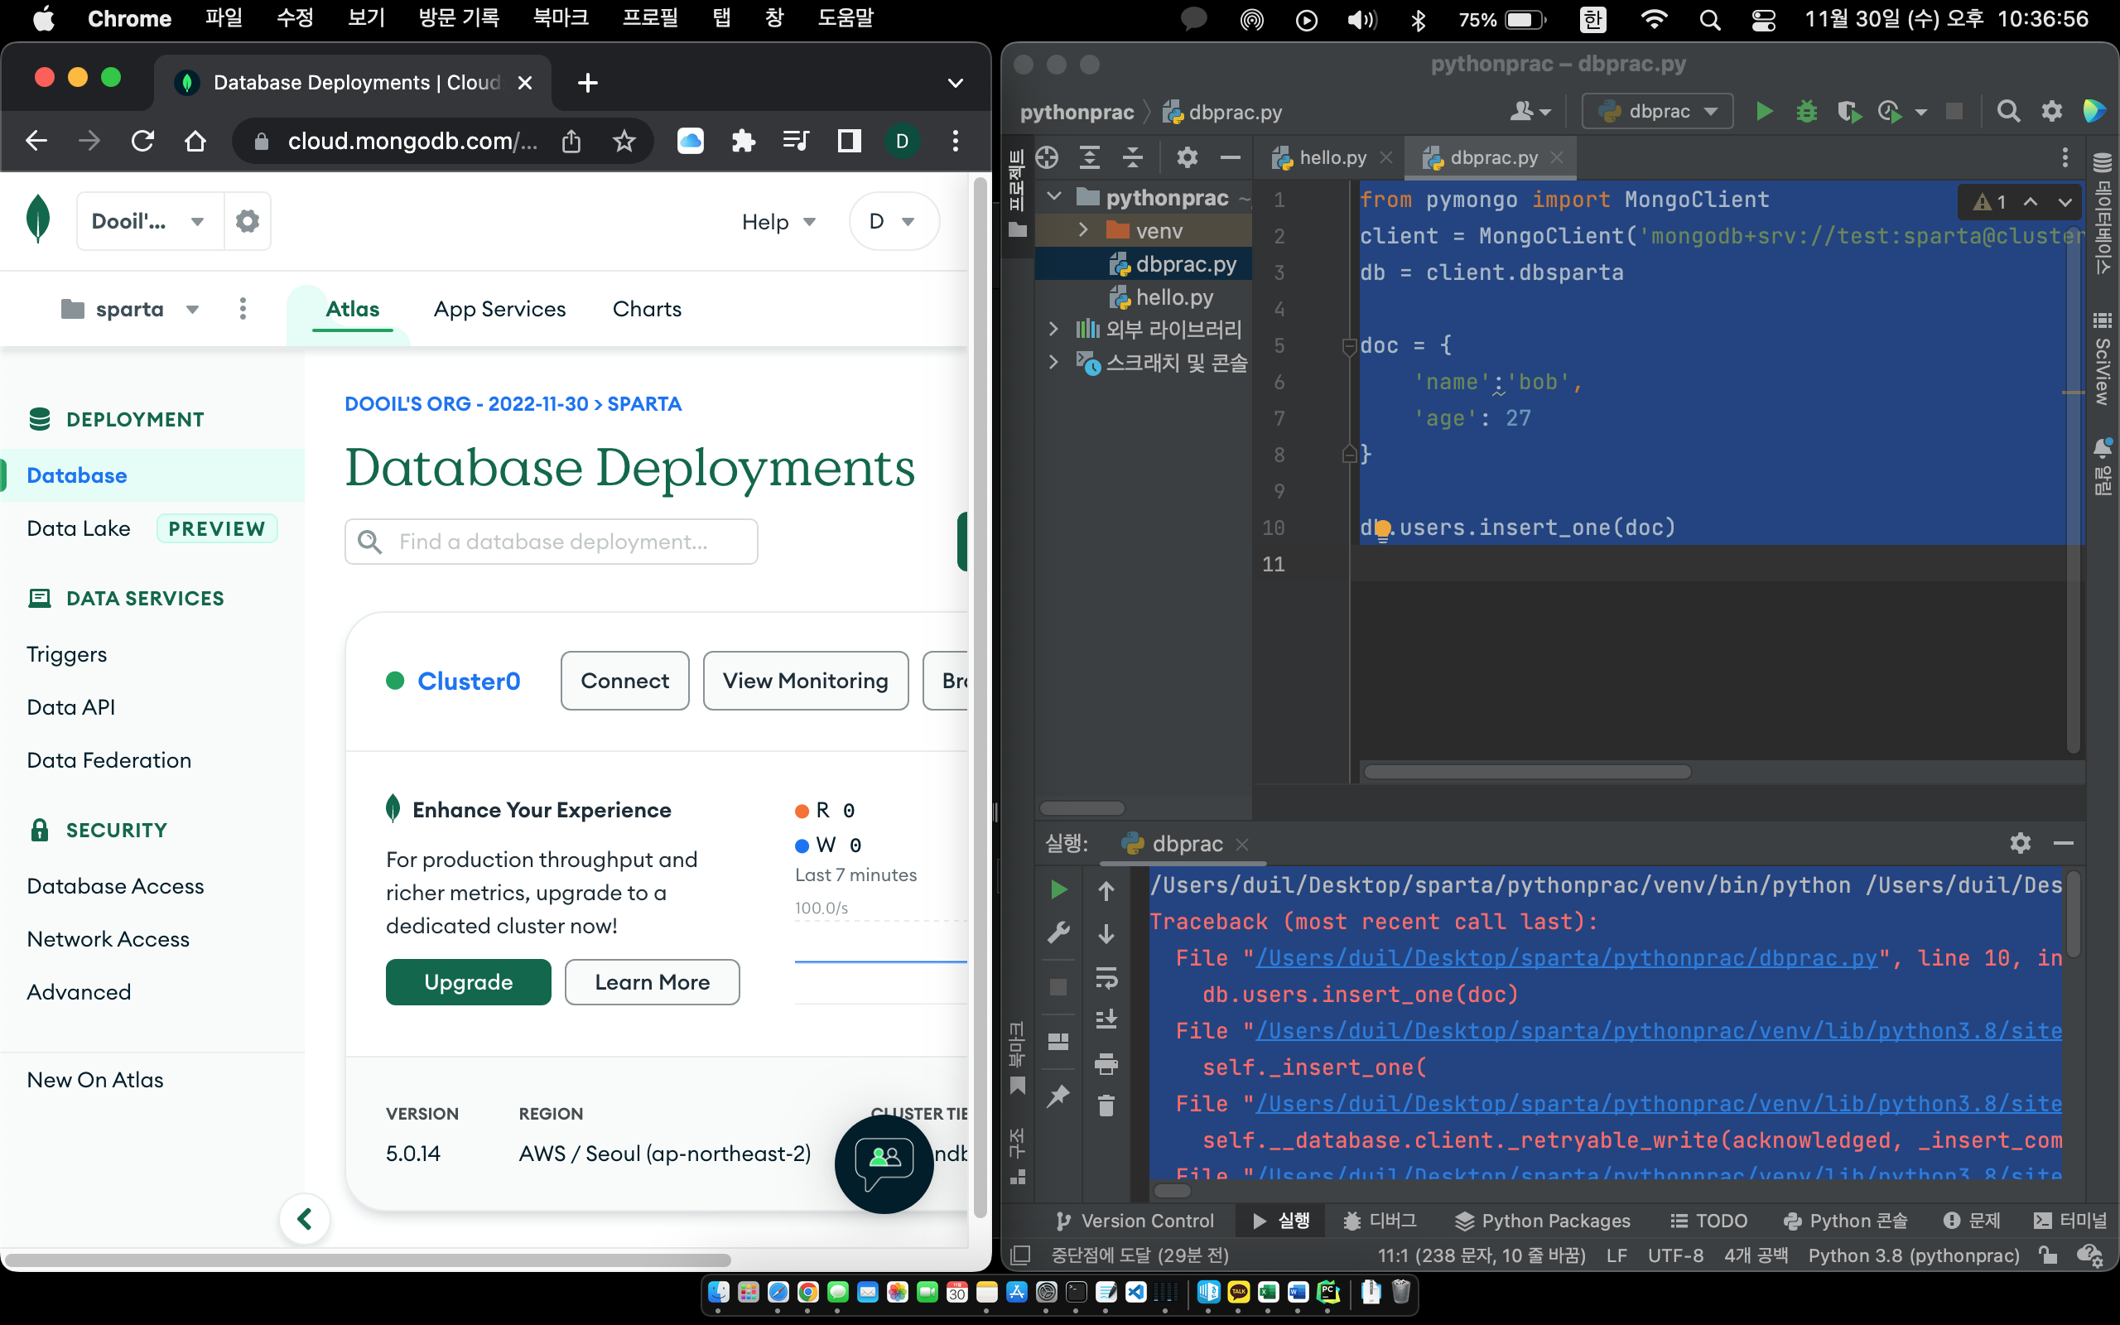Open the Charts tab in Atlas
Screen dimensions: 2120x1325
coord(647,308)
